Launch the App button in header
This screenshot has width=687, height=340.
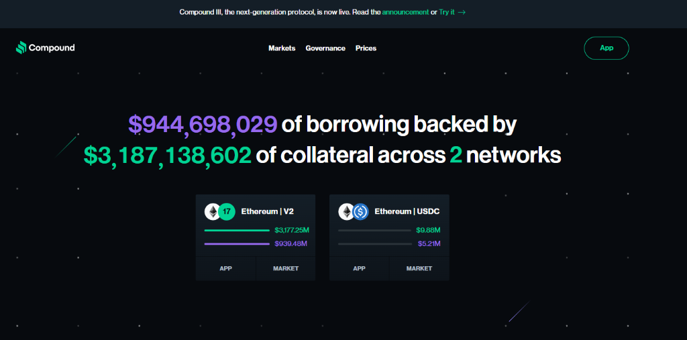point(606,48)
